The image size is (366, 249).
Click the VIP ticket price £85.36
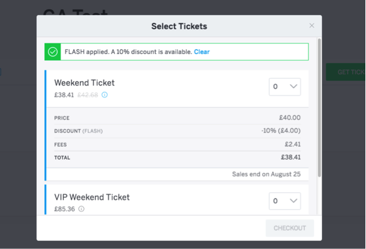[64, 209]
